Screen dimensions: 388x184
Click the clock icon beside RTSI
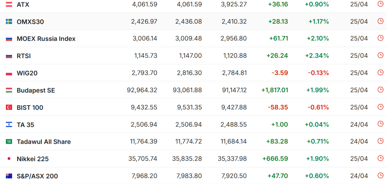coord(380,55)
